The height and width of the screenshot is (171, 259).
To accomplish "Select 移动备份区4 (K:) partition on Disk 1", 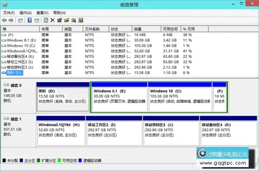I will (228, 130).
